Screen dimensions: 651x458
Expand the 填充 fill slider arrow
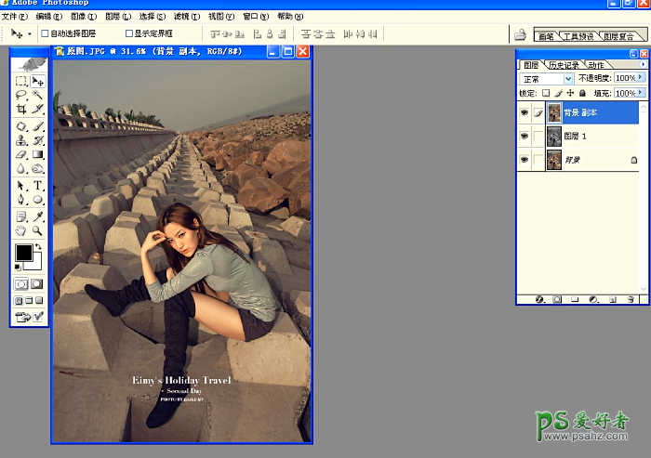[642, 93]
